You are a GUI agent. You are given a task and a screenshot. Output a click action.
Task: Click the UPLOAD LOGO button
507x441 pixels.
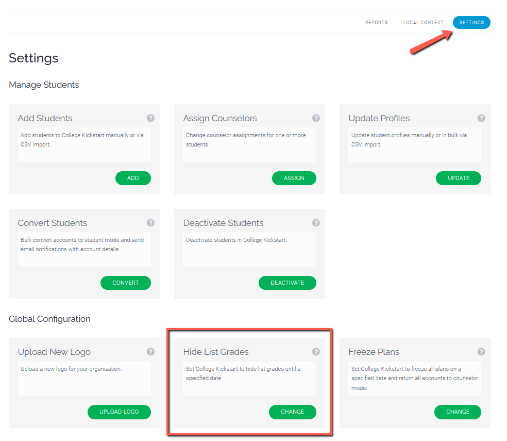tap(119, 412)
